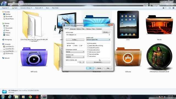Image resolution: width=176 pixels, height=99 pixels.
Task: Click the Explorer back arrow button
Action: 2,4
